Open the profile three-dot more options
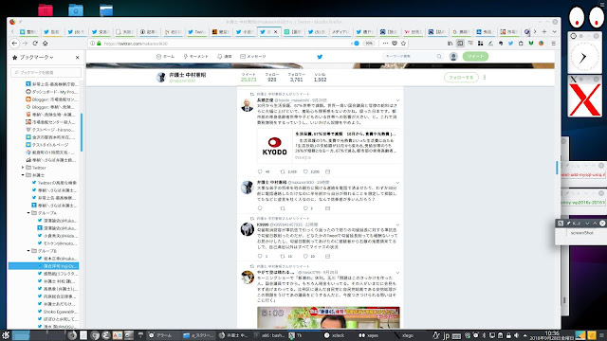 pos(485,78)
